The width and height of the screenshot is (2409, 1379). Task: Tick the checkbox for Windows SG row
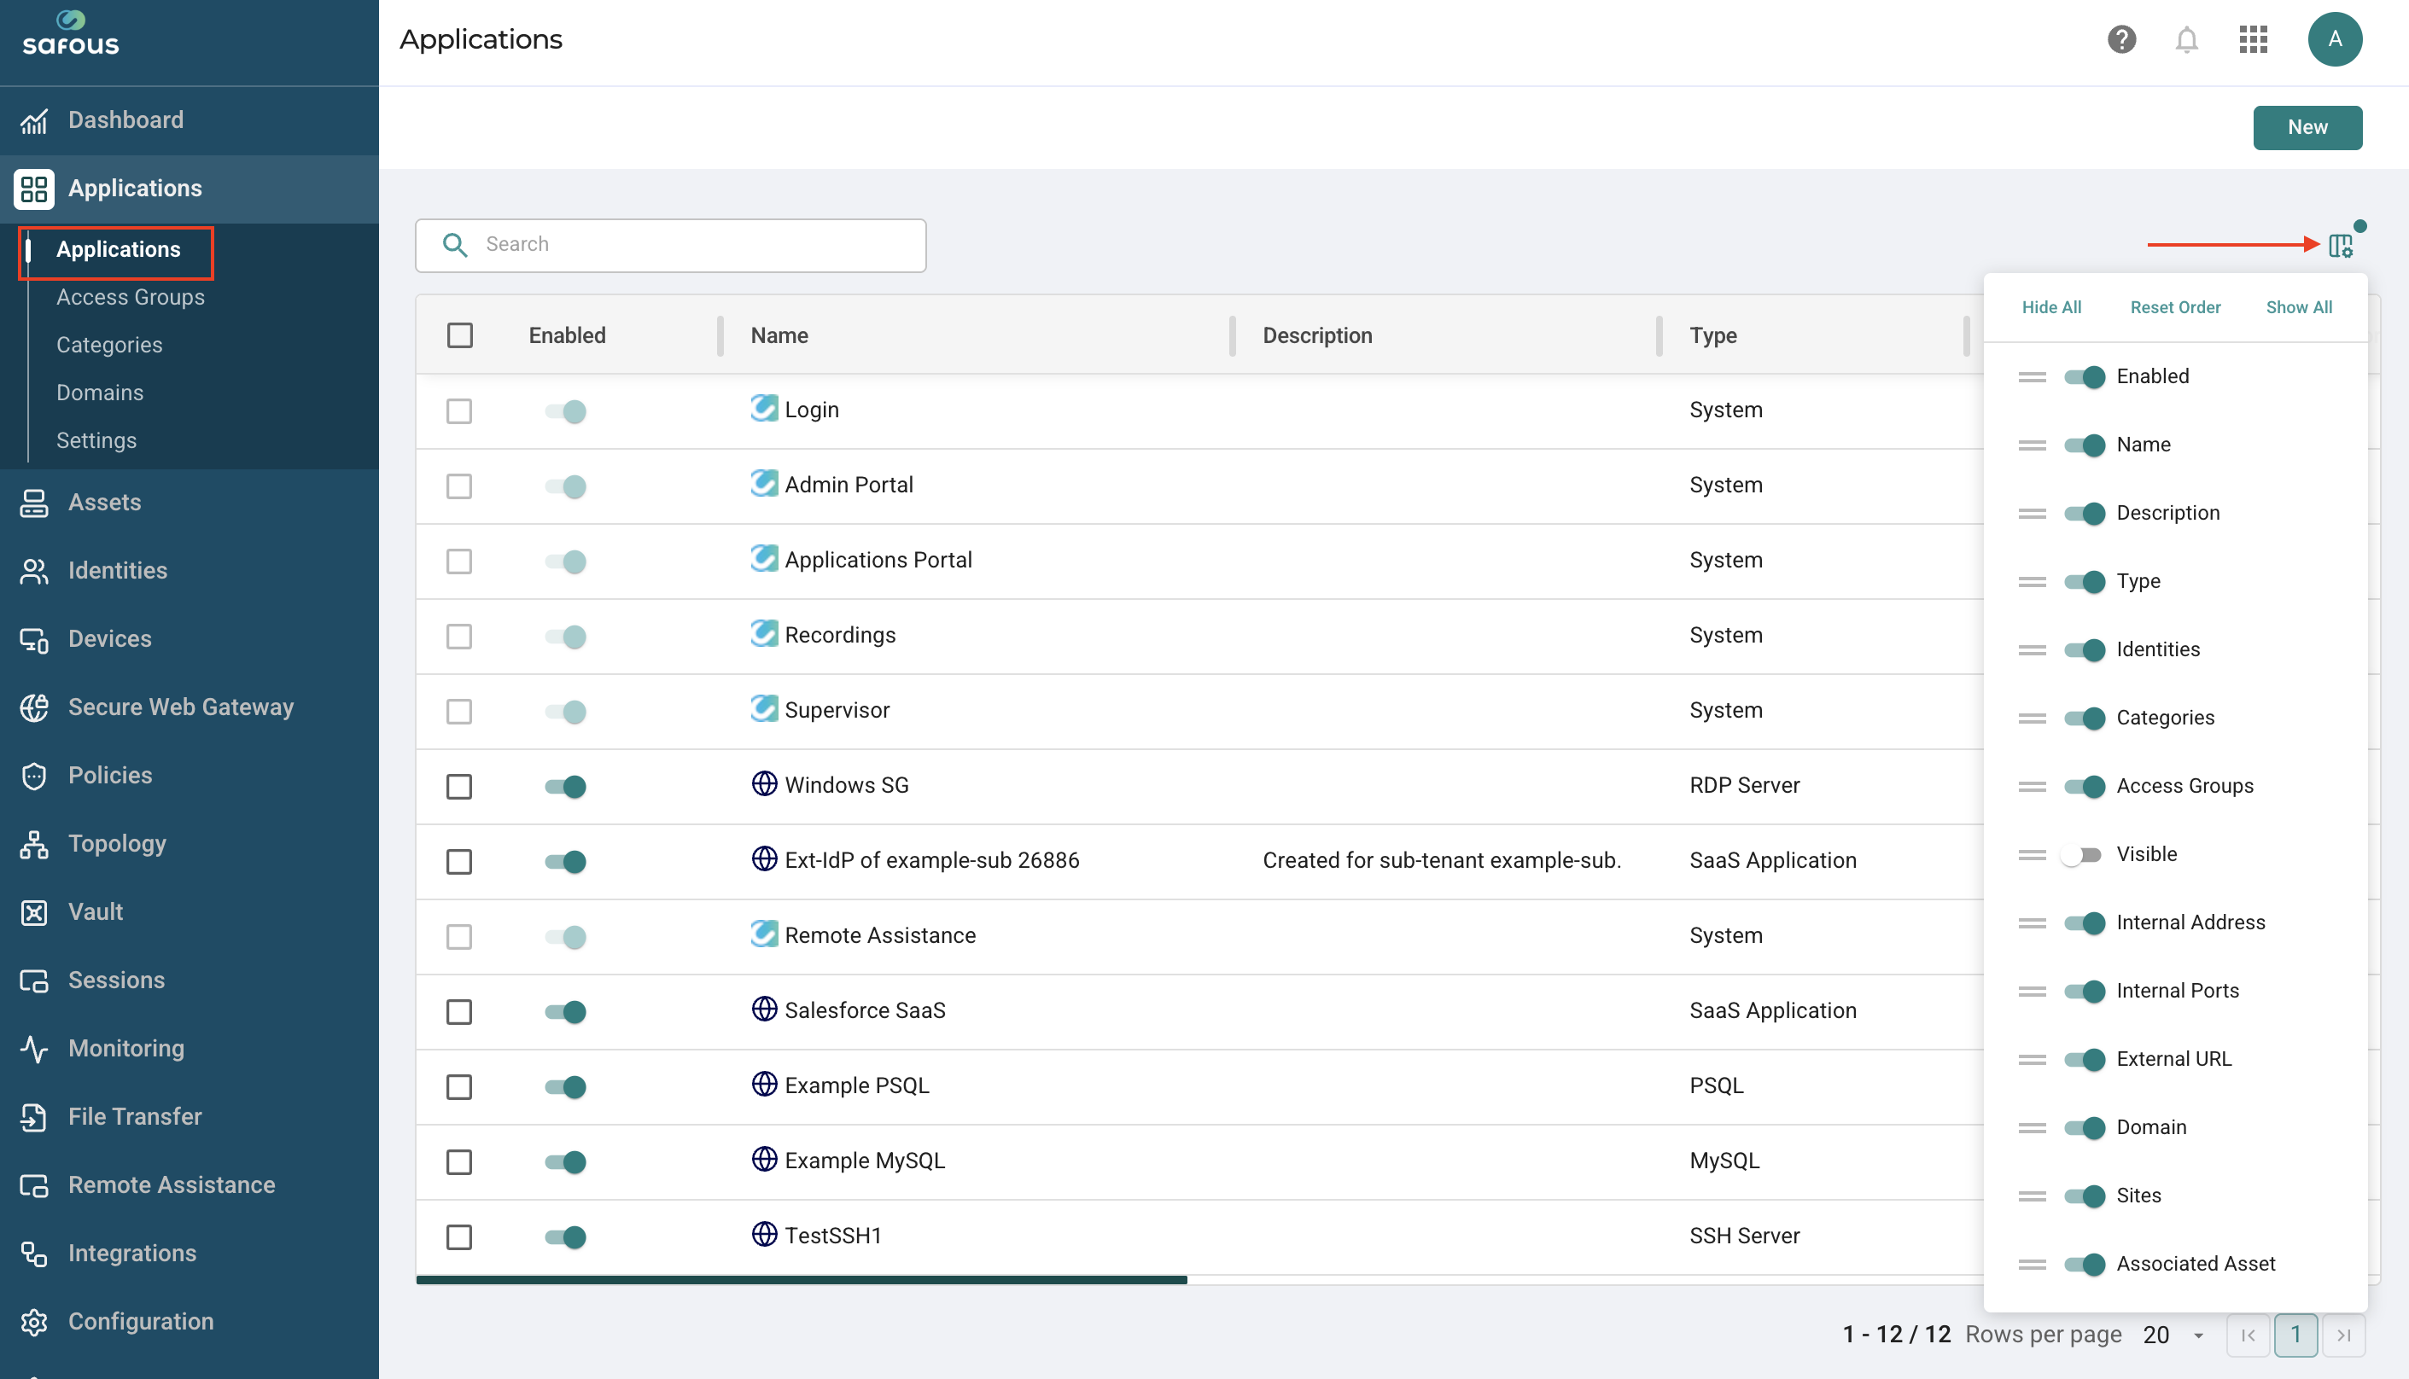458,786
